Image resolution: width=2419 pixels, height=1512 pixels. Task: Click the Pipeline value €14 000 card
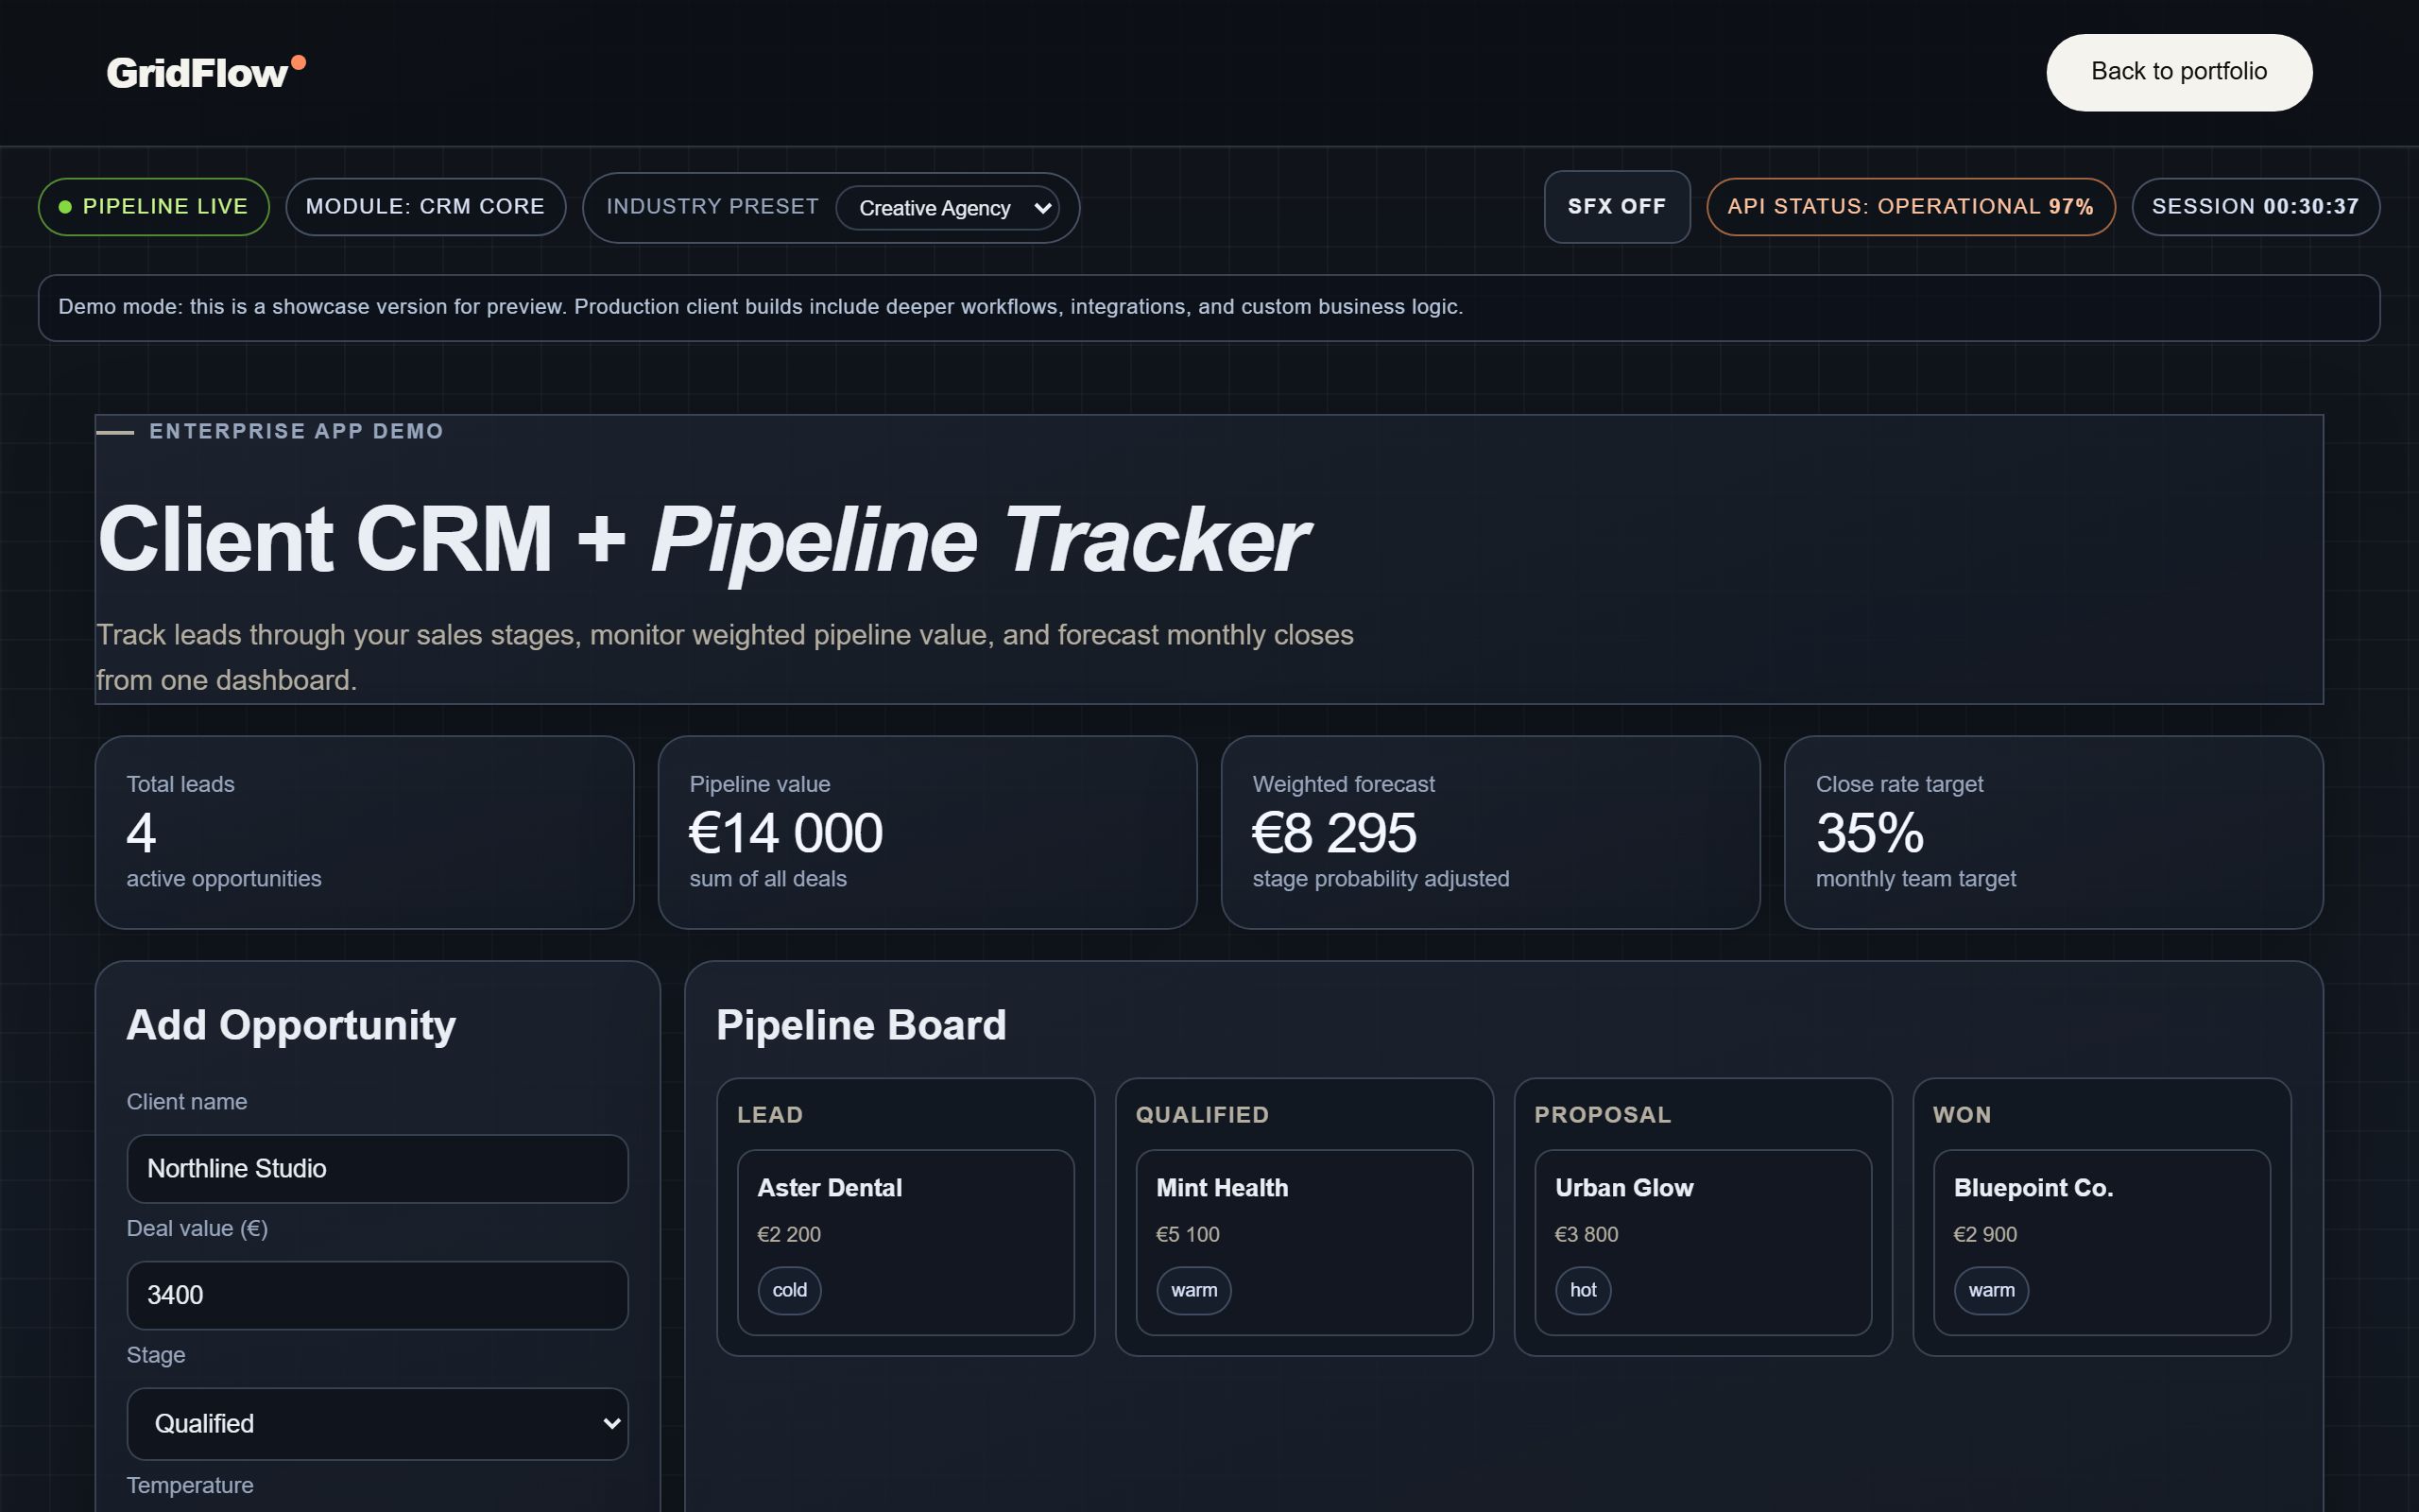pyautogui.click(x=927, y=832)
